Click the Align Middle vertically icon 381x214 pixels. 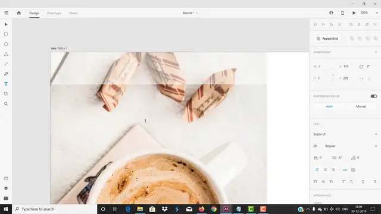pos(323,24)
